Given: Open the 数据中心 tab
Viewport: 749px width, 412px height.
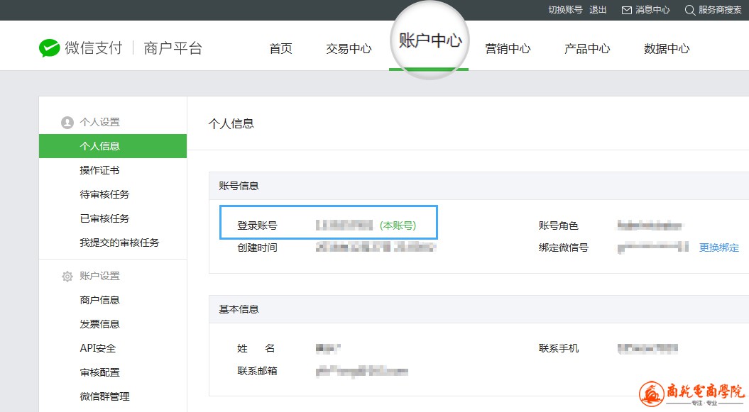Looking at the screenshot, I should click(667, 49).
